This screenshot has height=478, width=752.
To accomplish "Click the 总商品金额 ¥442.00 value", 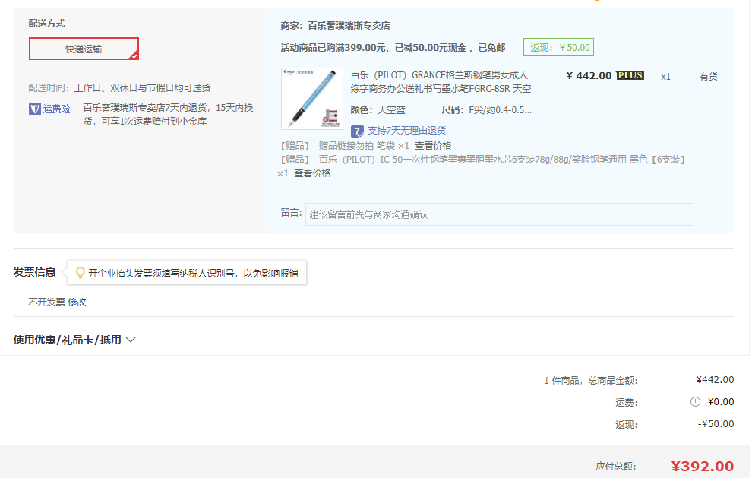I will 715,380.
